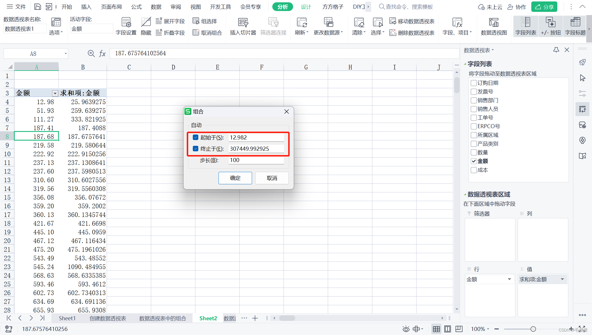Open the 插入 ribbon tab
The width and height of the screenshot is (592, 335).
86,7
